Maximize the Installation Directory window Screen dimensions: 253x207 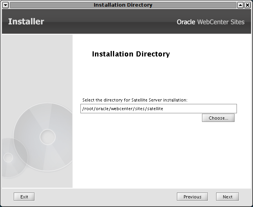[240, 5]
